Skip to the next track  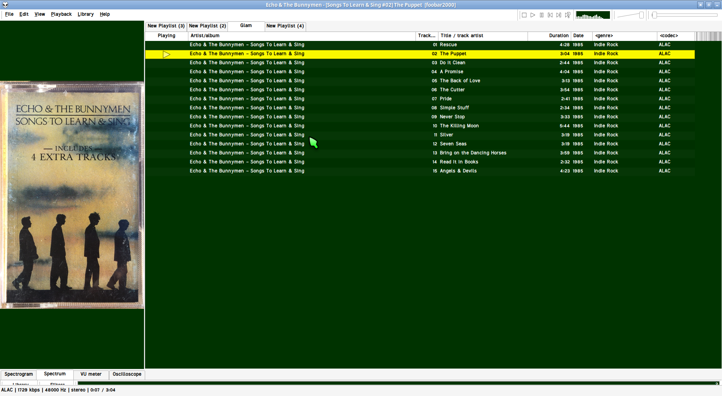559,15
